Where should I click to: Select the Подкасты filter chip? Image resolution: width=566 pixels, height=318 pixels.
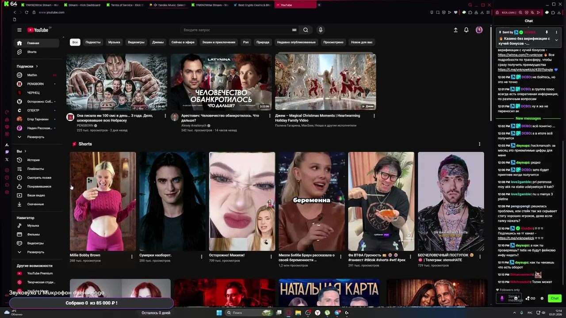point(93,42)
